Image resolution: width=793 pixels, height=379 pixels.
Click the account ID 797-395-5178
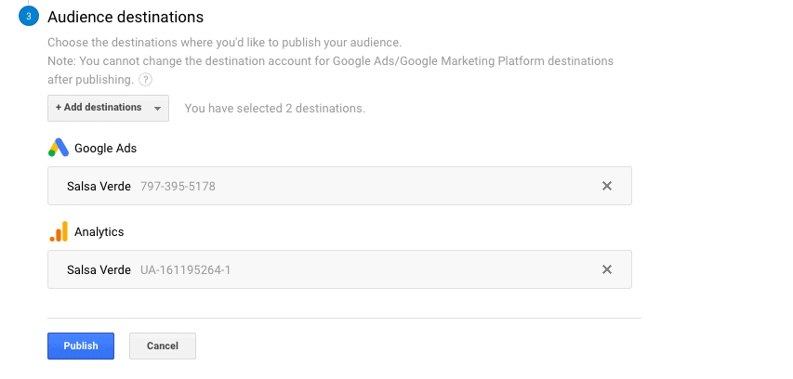click(178, 186)
